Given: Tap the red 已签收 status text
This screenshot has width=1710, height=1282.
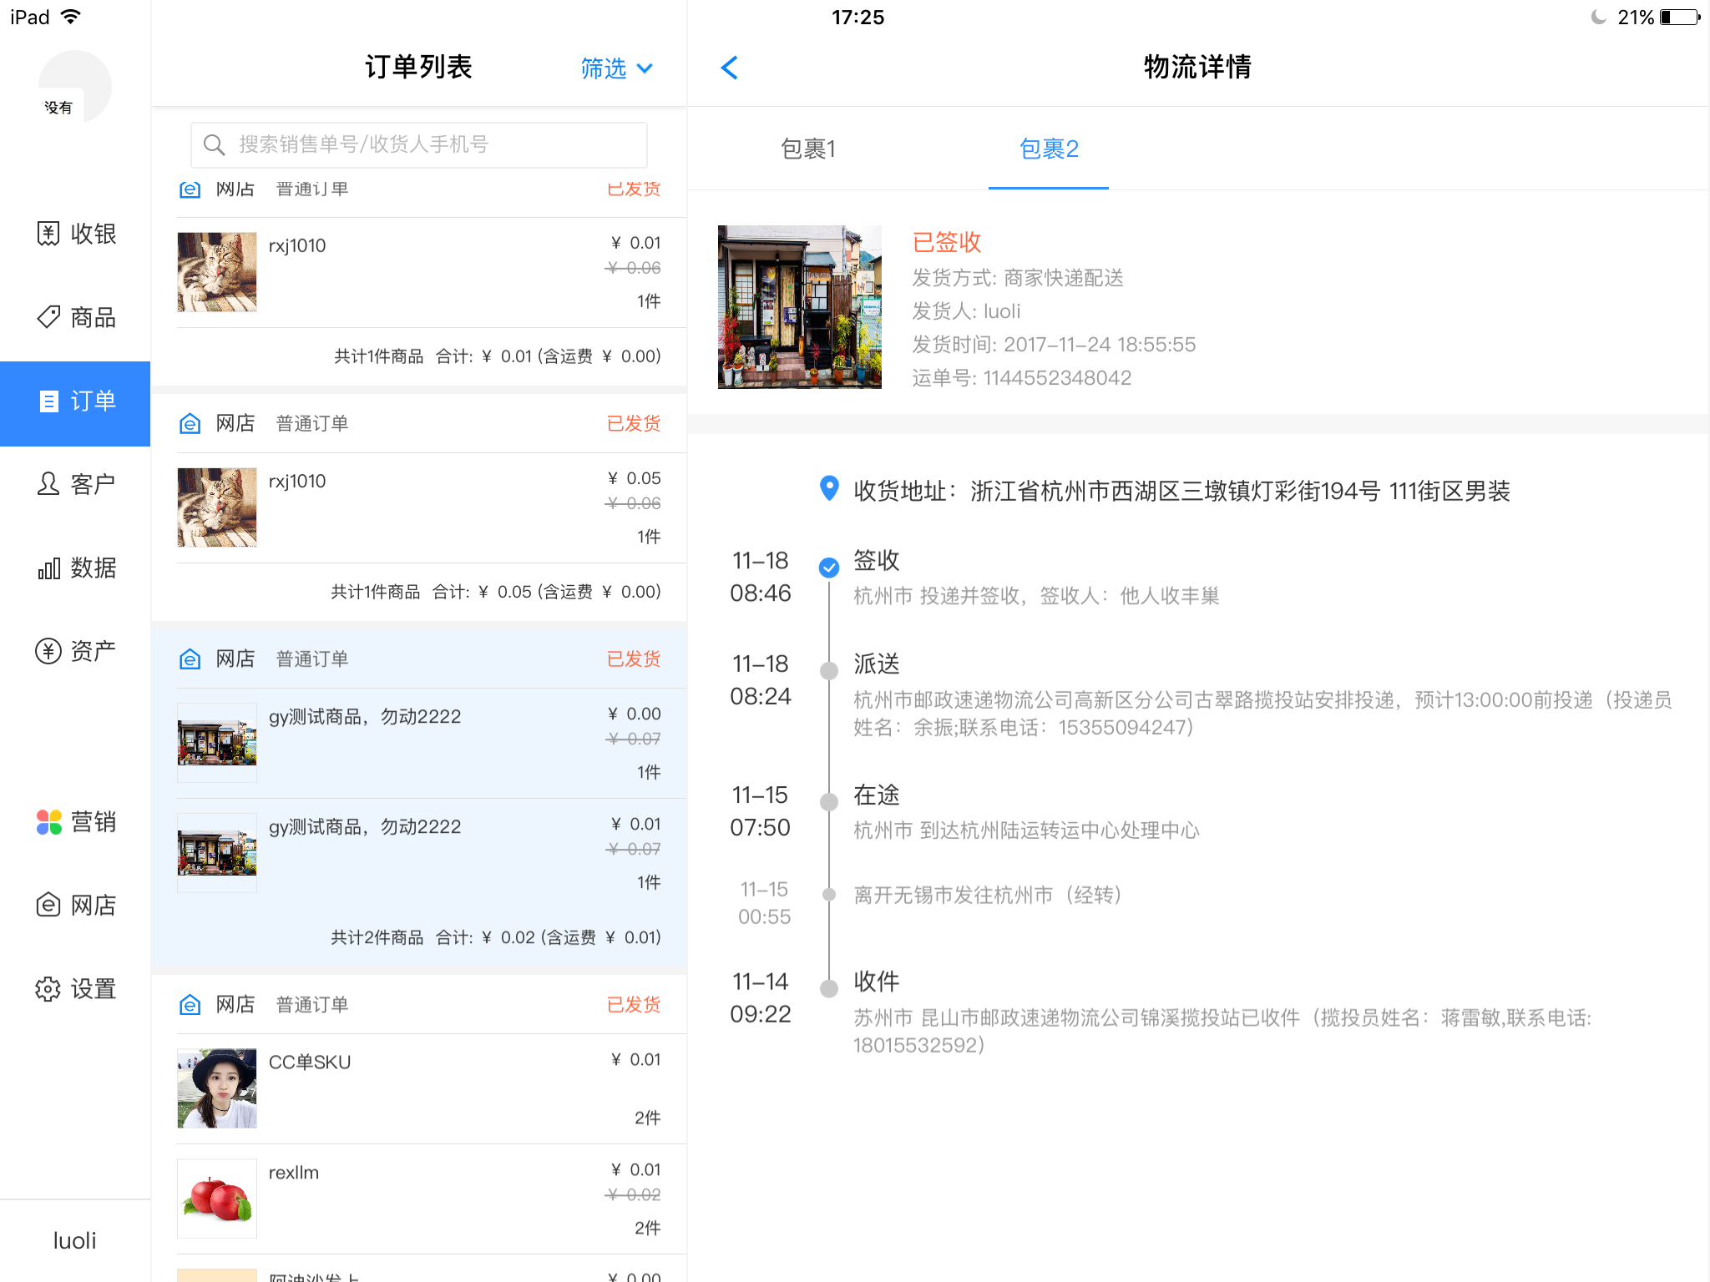Looking at the screenshot, I should pyautogui.click(x=947, y=242).
